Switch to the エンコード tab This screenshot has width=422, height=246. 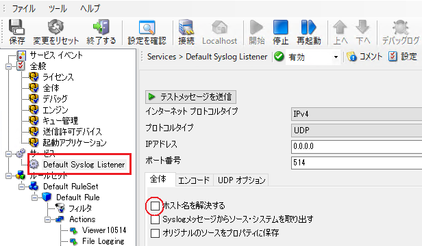pos(194,180)
